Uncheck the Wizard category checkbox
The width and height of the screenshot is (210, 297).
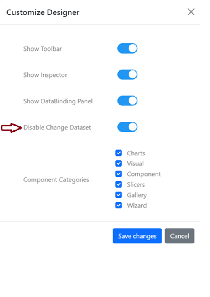click(x=119, y=205)
